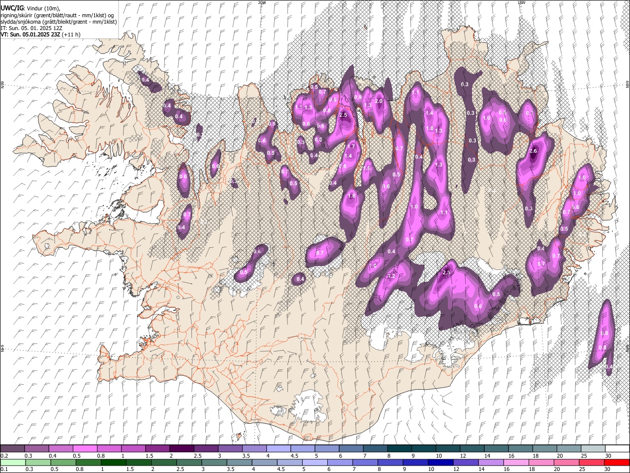630x473 pixels.
Task: Click the '2.5' precipitation value on the map
Action: click(x=344, y=115)
